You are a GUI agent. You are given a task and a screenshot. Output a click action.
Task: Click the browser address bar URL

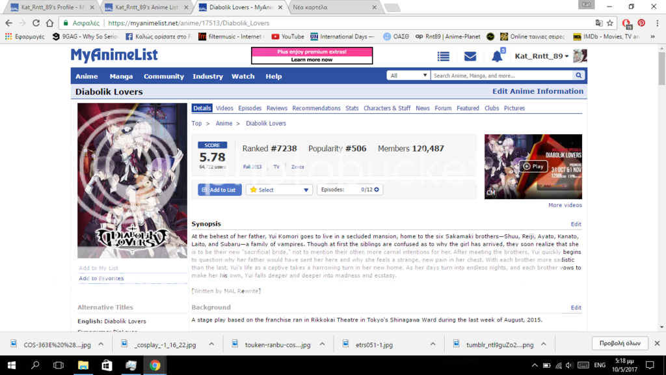[x=189, y=23]
